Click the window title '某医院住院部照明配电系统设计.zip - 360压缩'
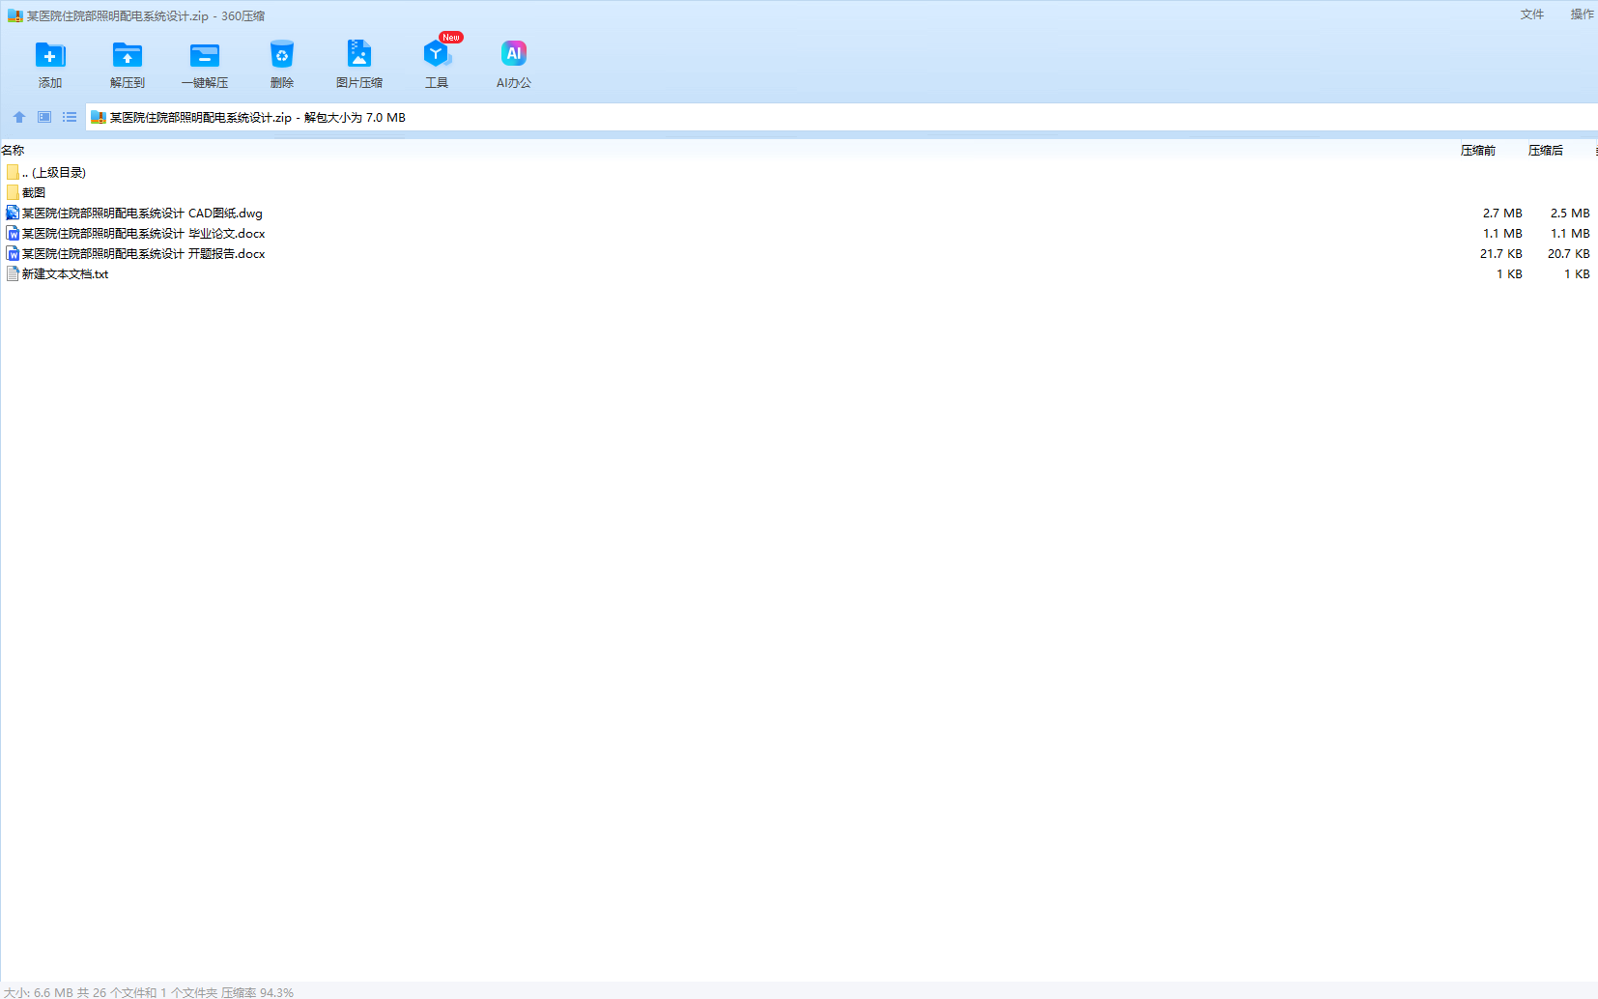Viewport: 1598px width, 999px height. [x=146, y=15]
